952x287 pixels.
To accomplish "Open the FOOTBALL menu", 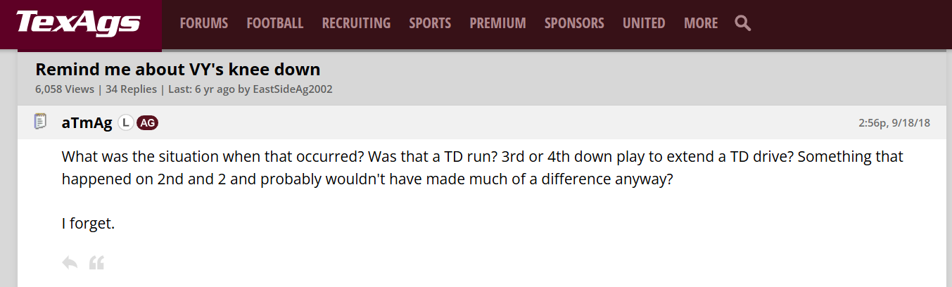I will (275, 23).
